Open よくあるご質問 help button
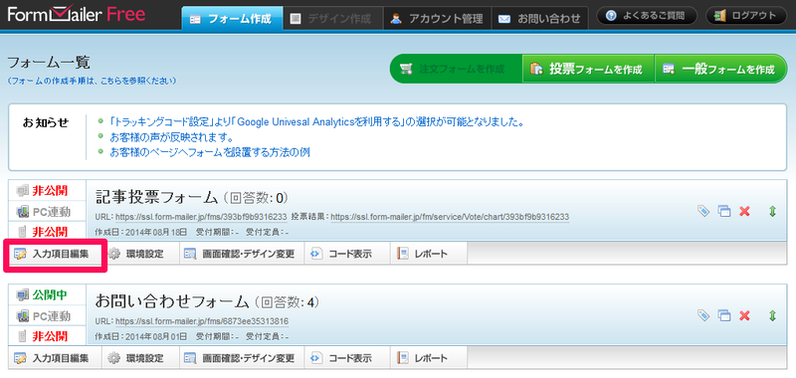This screenshot has width=796, height=378. pyautogui.click(x=647, y=16)
